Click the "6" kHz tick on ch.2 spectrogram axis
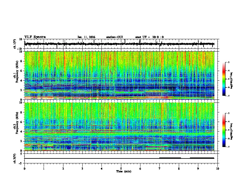This screenshot has width=245, height=189. (21, 122)
